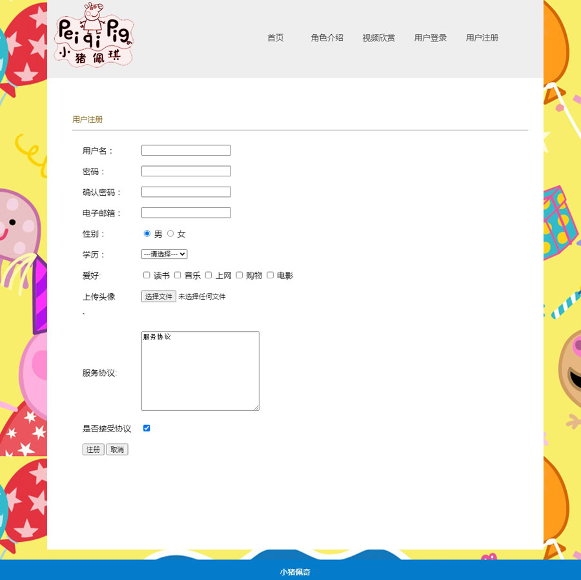Focus the 密码 input field
This screenshot has height=580, width=581.
click(x=186, y=171)
